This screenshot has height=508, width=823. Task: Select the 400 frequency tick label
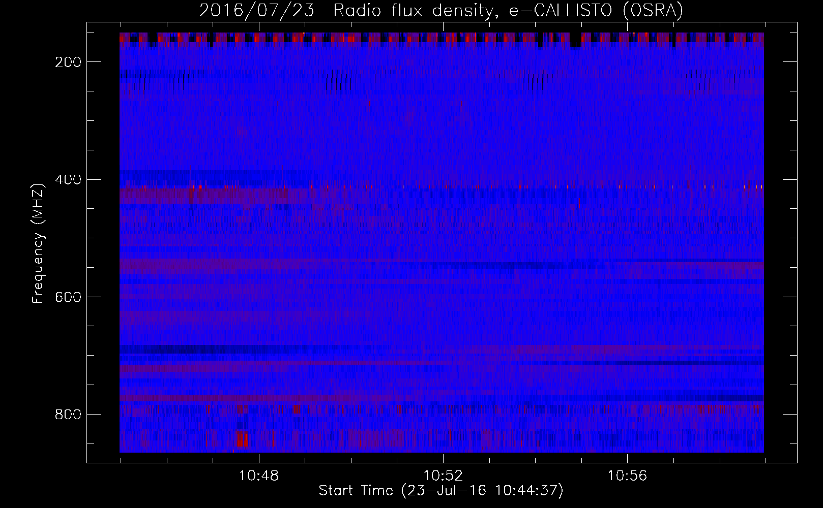pos(68,179)
